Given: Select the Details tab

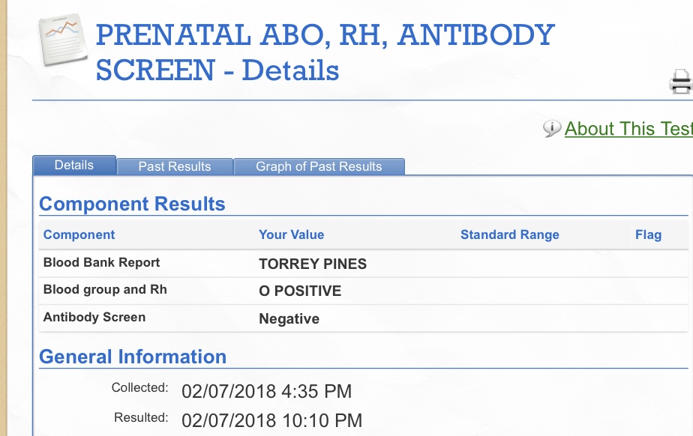Looking at the screenshot, I should pyautogui.click(x=74, y=166).
